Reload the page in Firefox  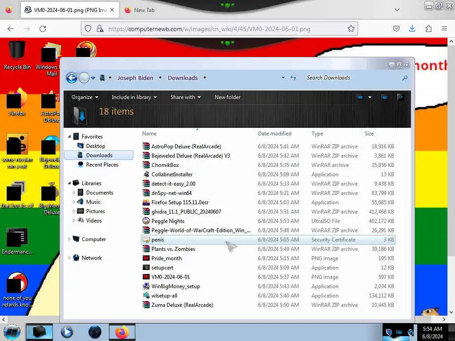pyautogui.click(x=43, y=29)
